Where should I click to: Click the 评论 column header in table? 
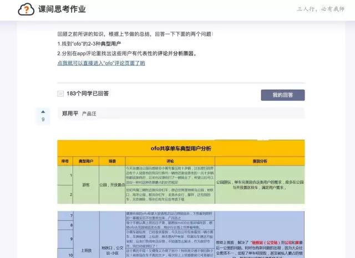pyautogui.click(x=170, y=161)
